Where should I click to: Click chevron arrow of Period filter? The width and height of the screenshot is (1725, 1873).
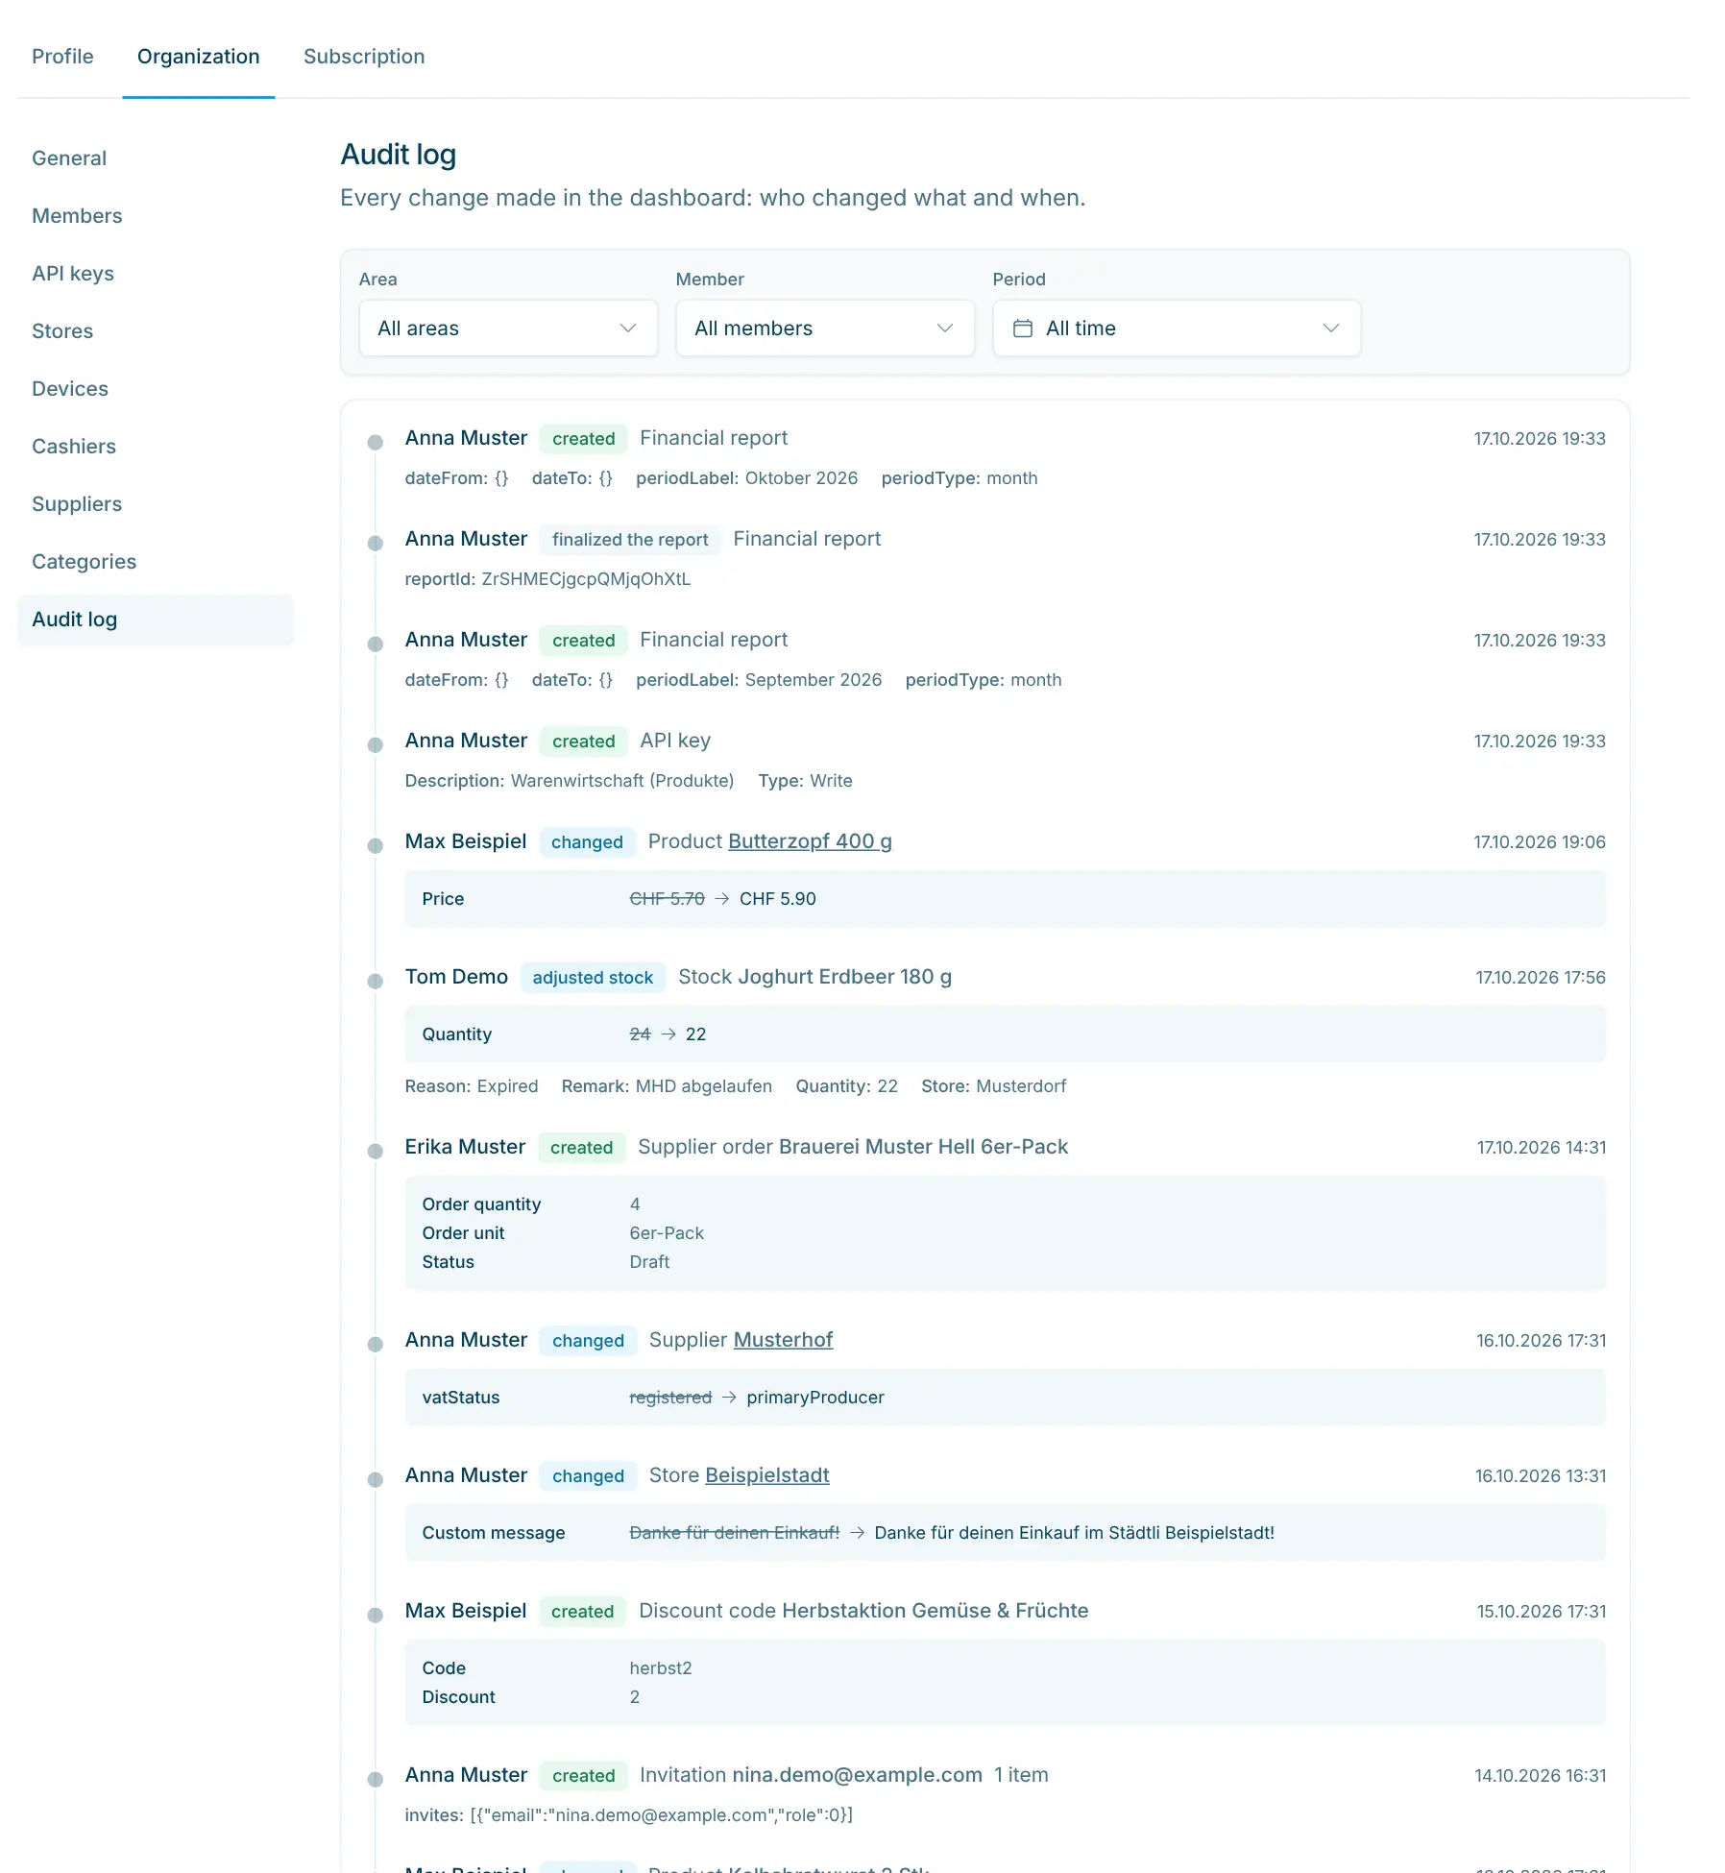click(x=1331, y=328)
